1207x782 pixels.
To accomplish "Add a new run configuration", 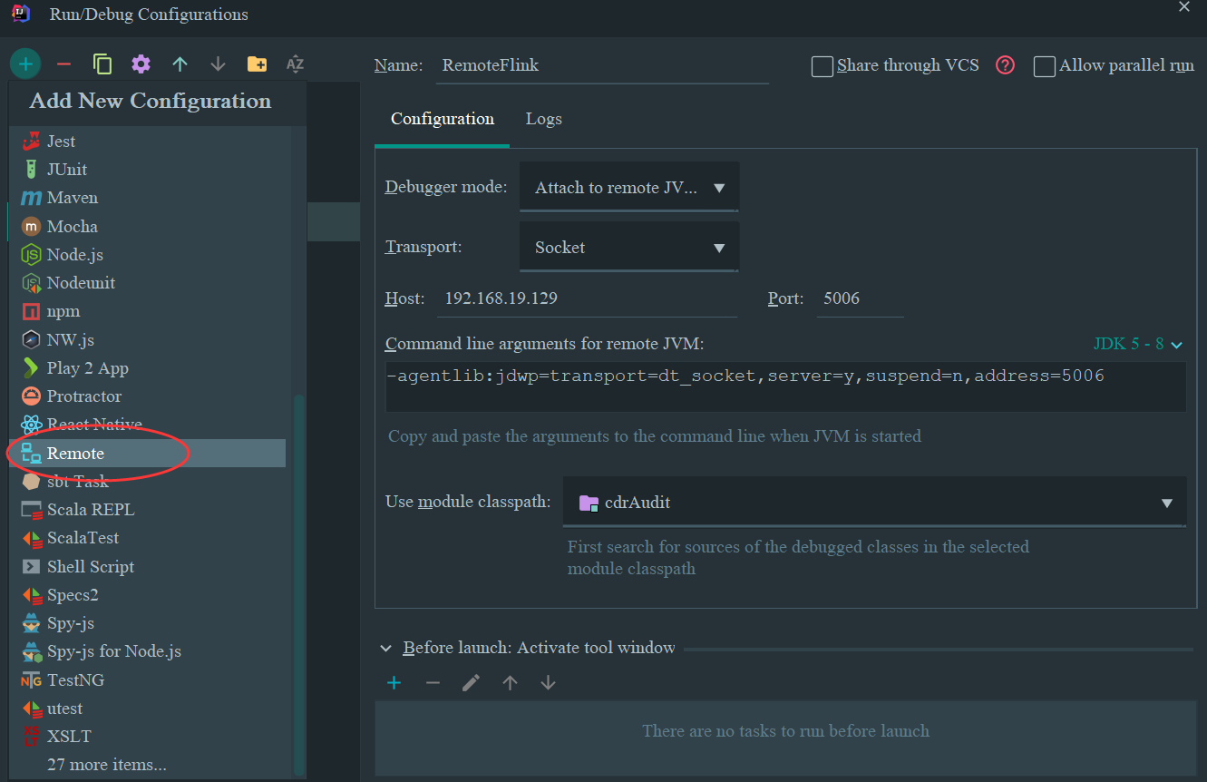I will [25, 64].
